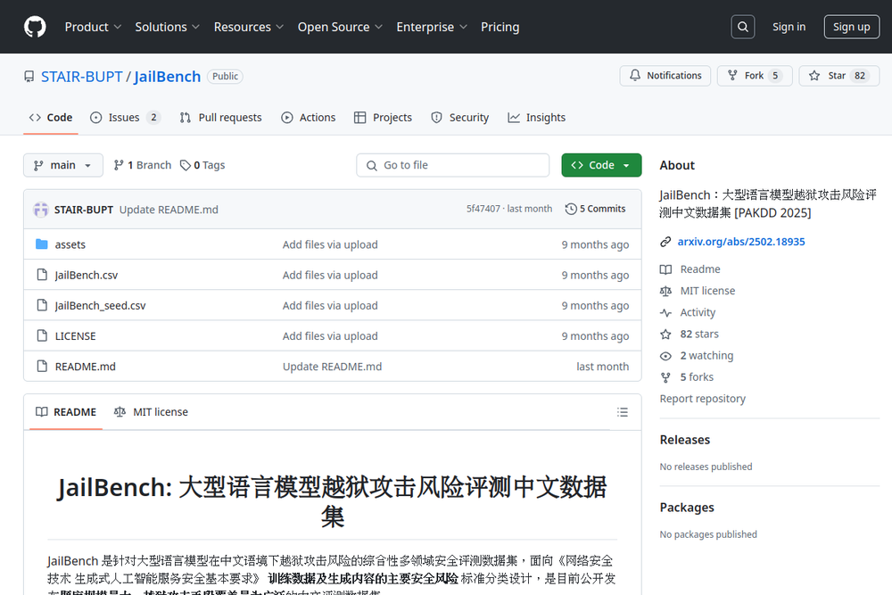Image resolution: width=892 pixels, height=595 pixels.
Task: Click the branch icon by 1 Branch
Action: pyautogui.click(x=119, y=165)
